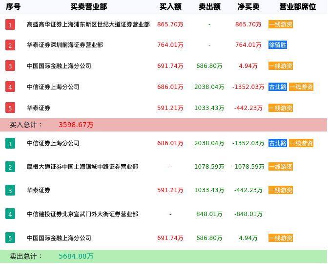Click sell amount 2038.04万 in buy list
This screenshot has height=264, width=330.
pos(209,87)
